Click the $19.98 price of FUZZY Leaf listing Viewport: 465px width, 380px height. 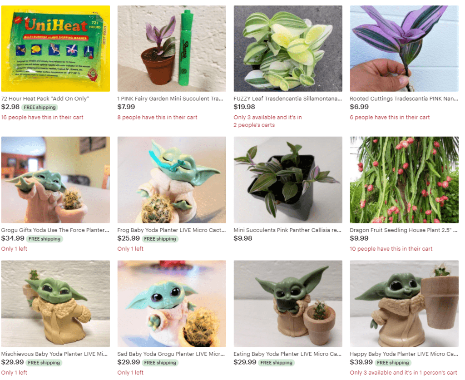click(244, 107)
